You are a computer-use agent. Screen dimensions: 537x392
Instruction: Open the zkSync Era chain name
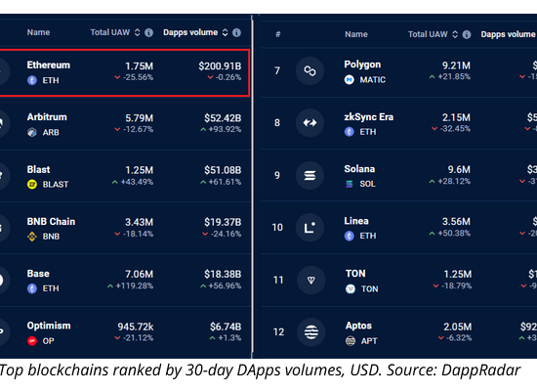pos(369,117)
